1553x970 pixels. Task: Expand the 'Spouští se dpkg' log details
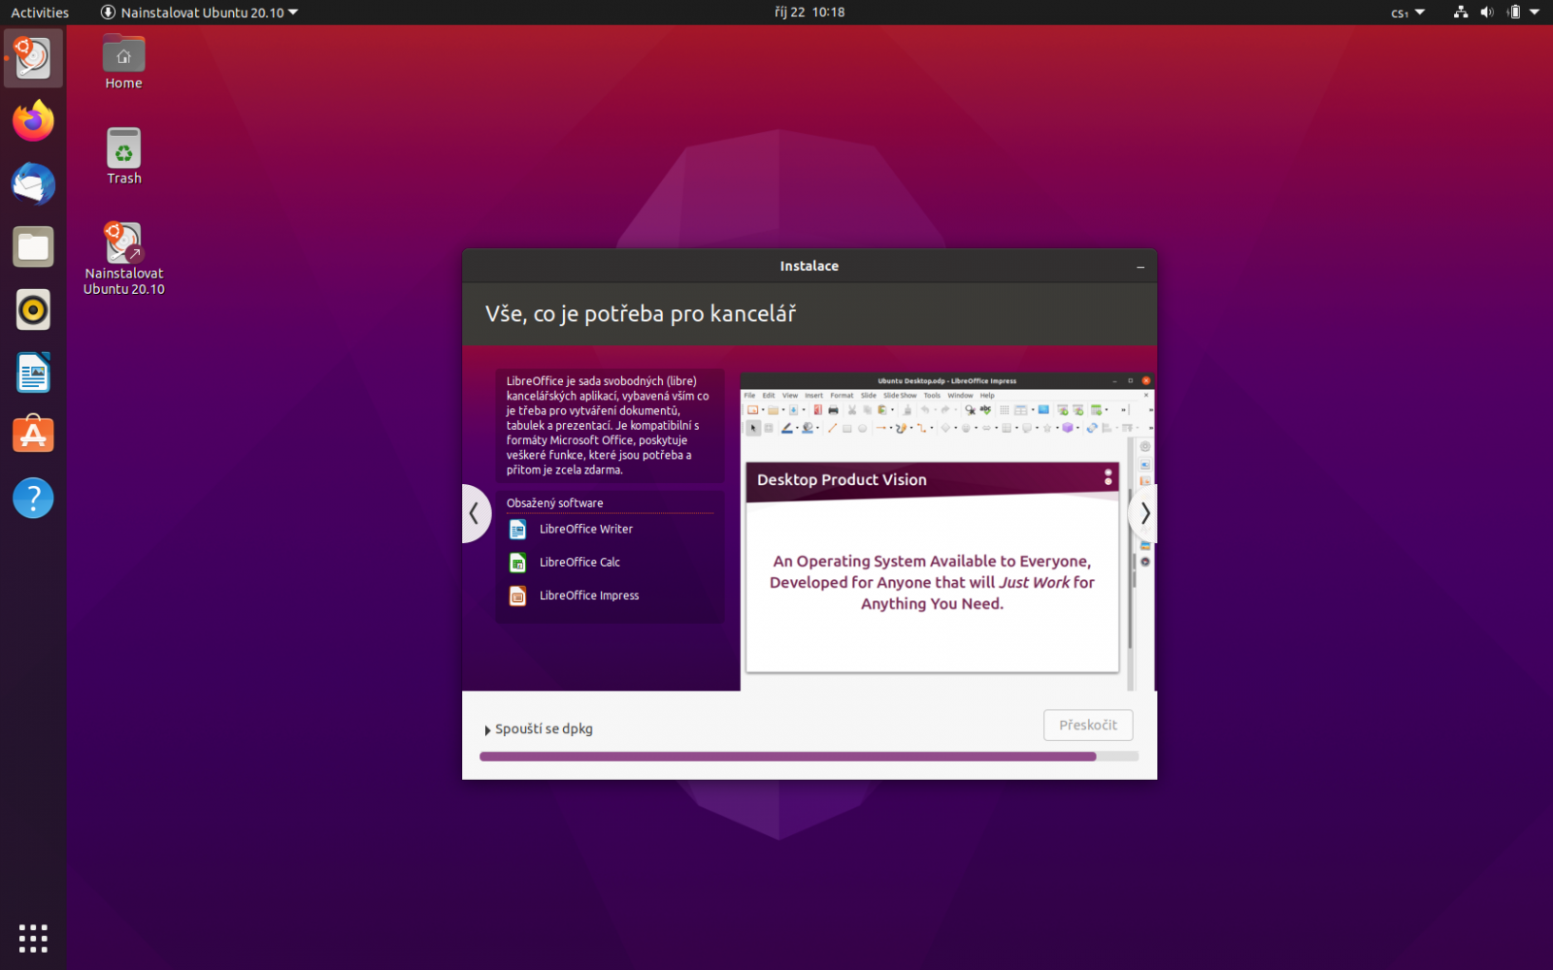(x=541, y=728)
